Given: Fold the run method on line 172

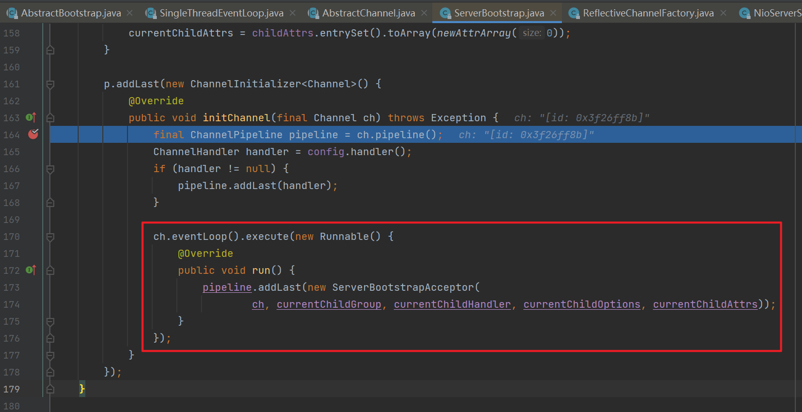Looking at the screenshot, I should coord(50,270).
